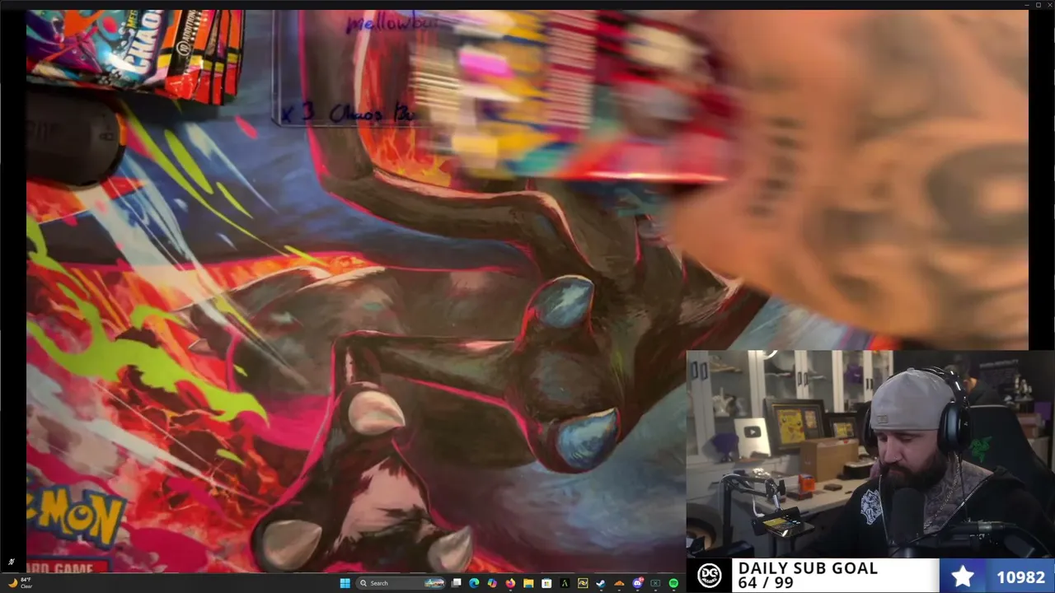
Task: Open Microsoft Copilot from the taskbar
Action: point(492,583)
